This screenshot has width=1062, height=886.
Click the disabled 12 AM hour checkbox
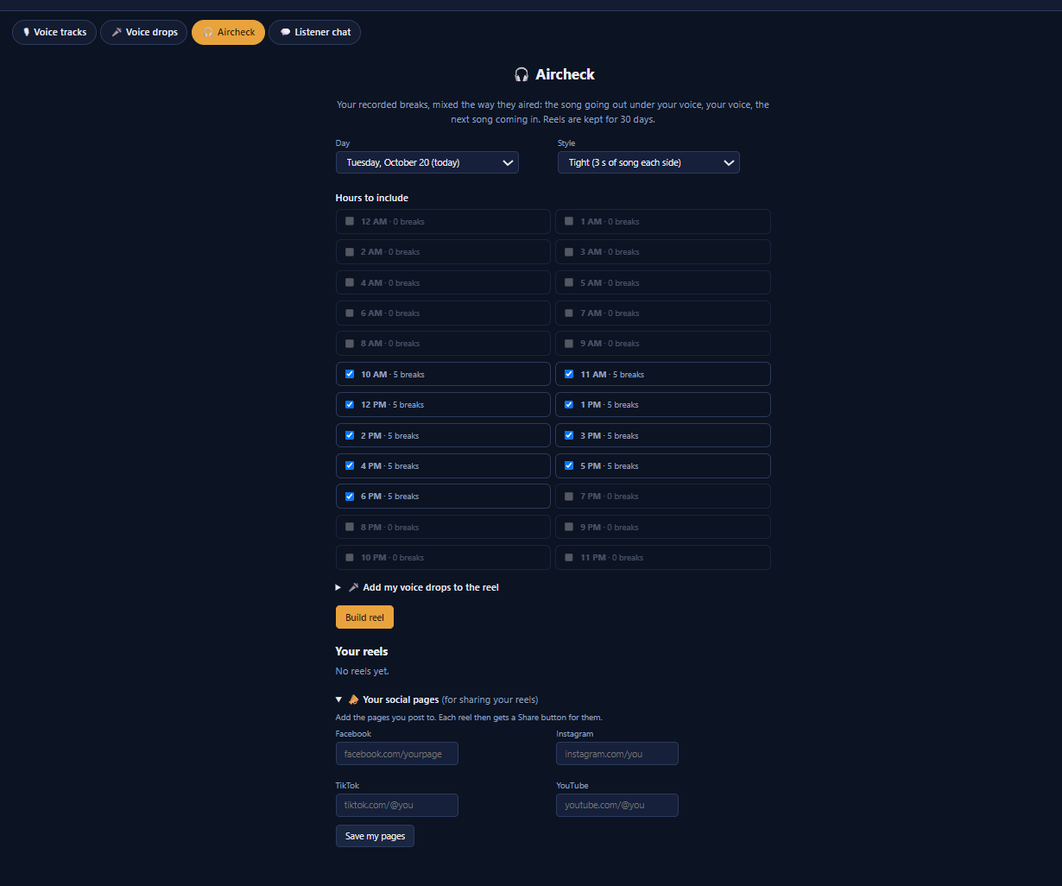pos(350,221)
